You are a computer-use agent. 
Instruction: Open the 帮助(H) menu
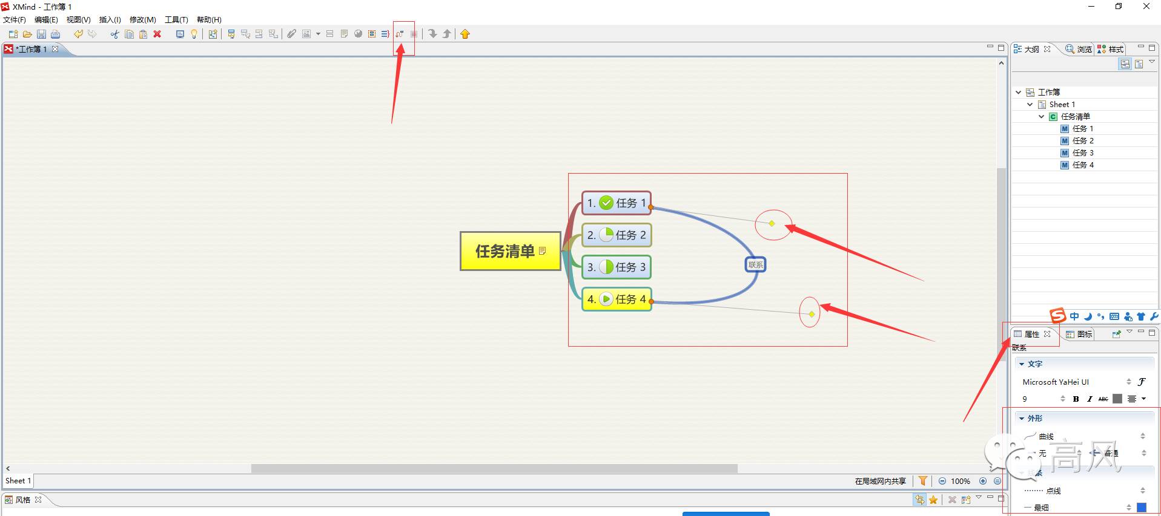click(x=209, y=19)
